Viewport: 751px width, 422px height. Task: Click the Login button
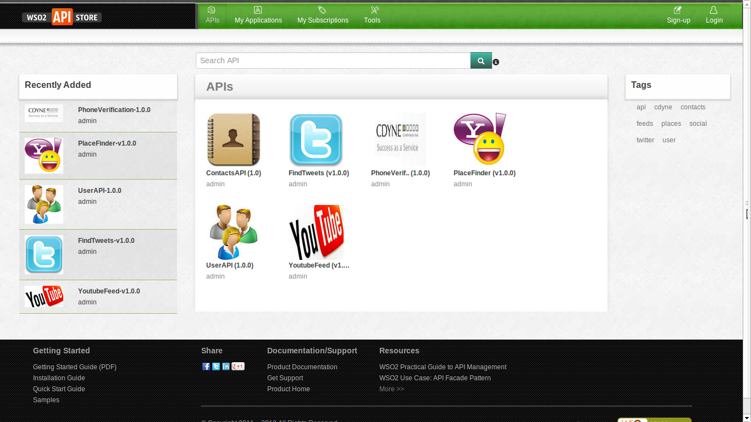tap(714, 15)
